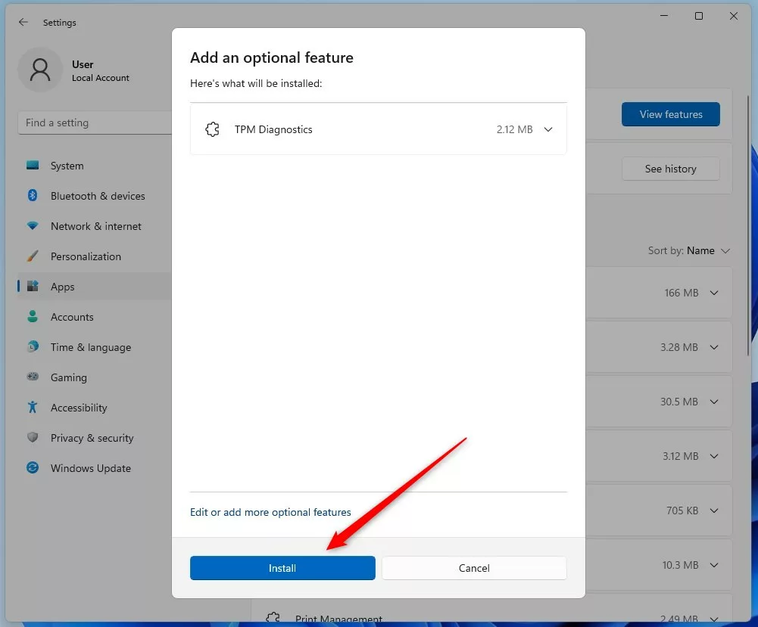The image size is (758, 627).
Task: Click the Privacy shield icon
Action: (33, 437)
